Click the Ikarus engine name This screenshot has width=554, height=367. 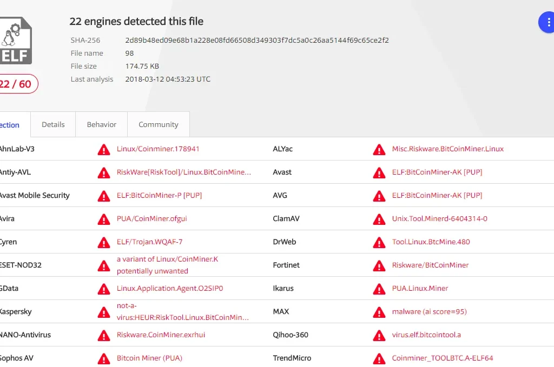283,289
